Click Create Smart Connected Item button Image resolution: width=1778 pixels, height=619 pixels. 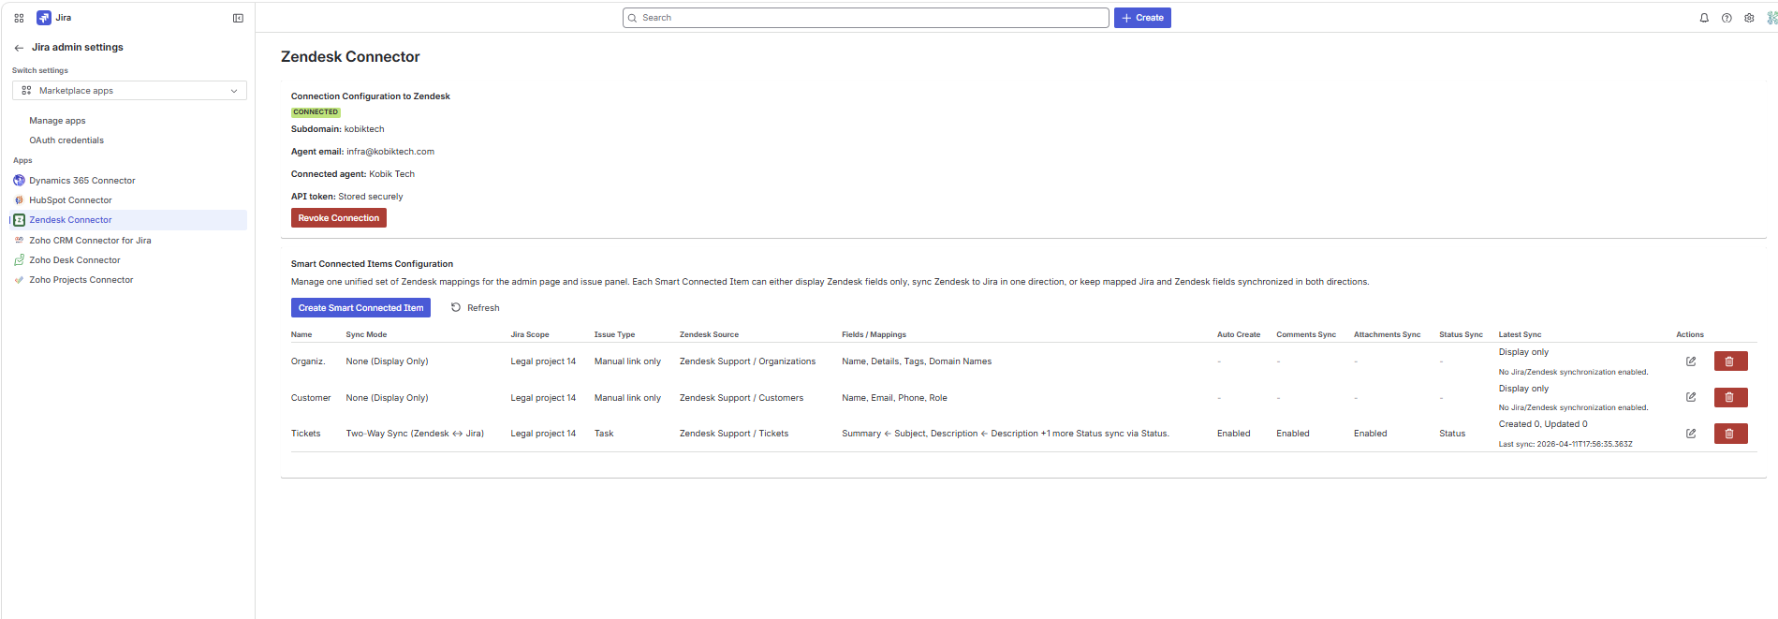(x=360, y=308)
